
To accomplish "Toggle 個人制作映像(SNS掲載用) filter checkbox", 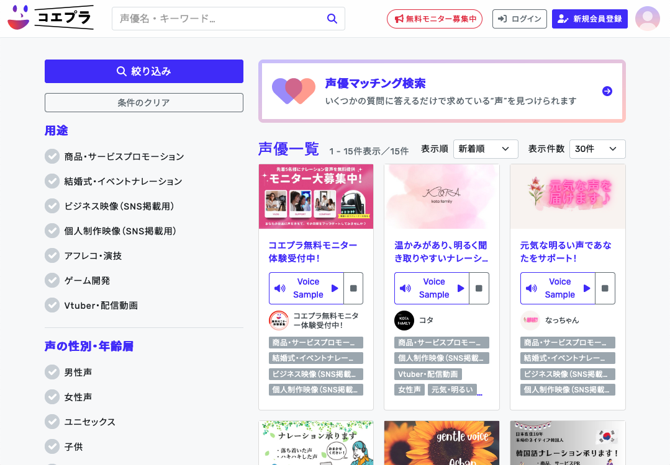I will (52, 231).
